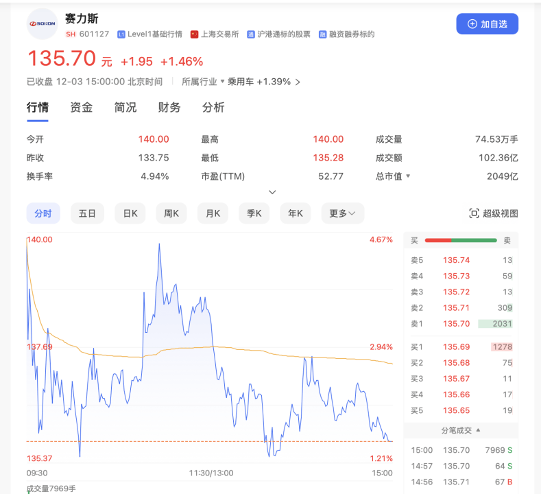
Task: Click the 总市值 value 2049亿
Action: [503, 176]
